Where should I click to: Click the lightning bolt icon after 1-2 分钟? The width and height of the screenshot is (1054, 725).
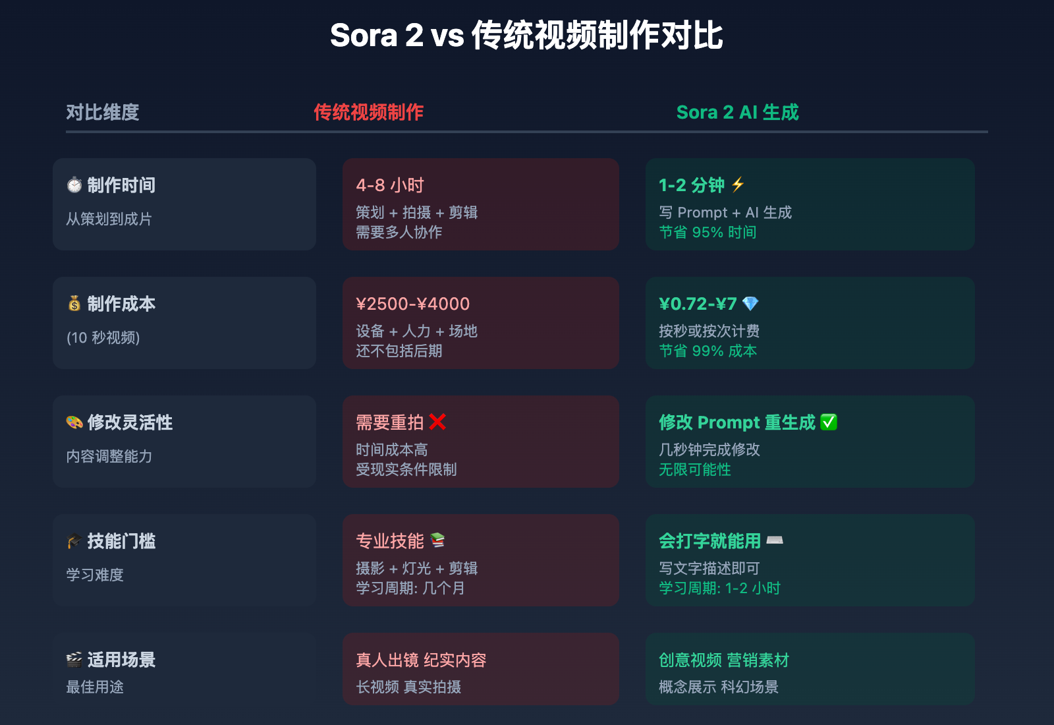click(738, 185)
